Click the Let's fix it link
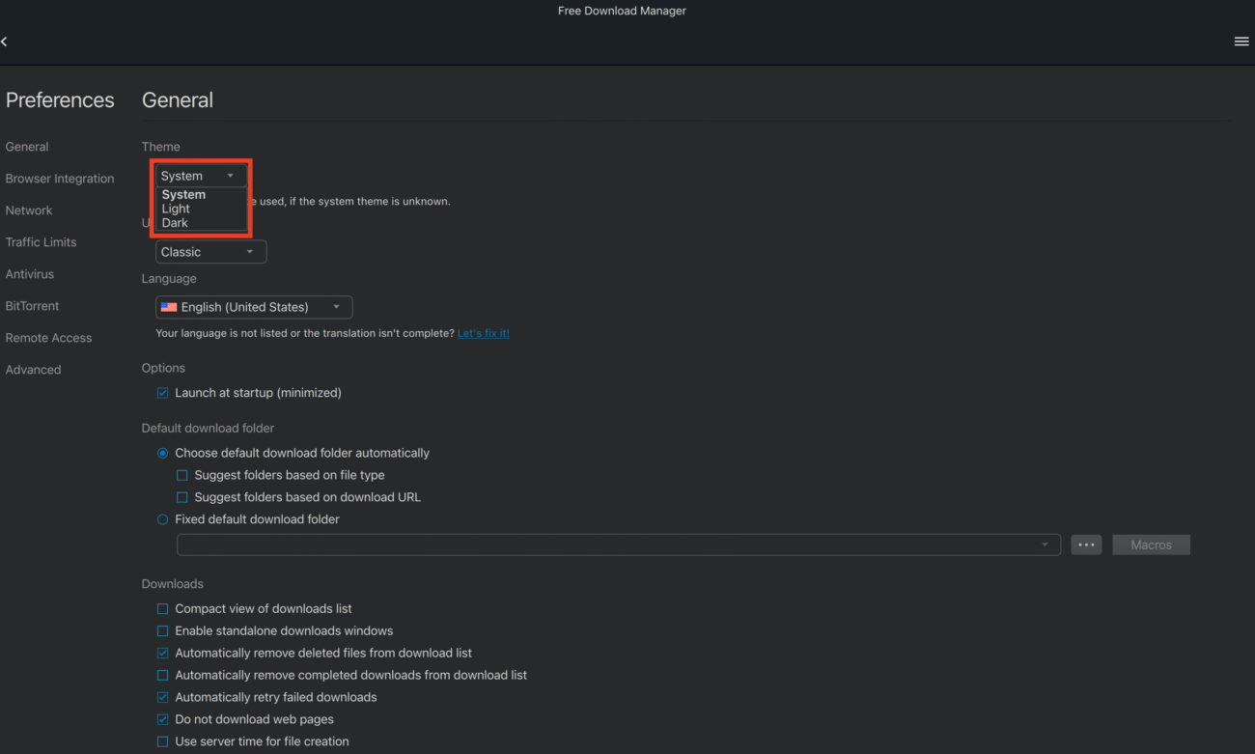Image resolution: width=1255 pixels, height=754 pixels. tap(483, 332)
